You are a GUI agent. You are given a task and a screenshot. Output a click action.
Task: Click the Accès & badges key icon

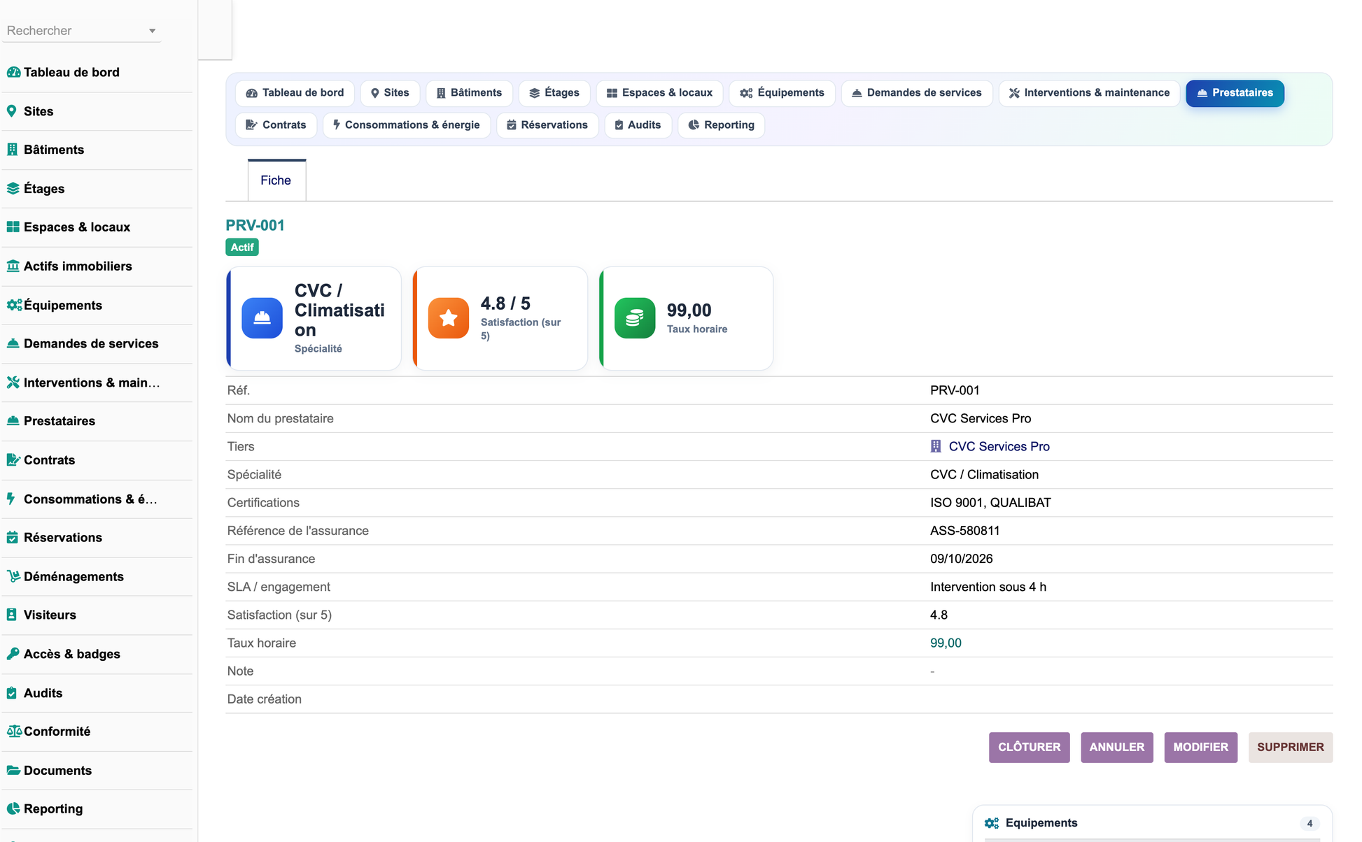point(13,654)
